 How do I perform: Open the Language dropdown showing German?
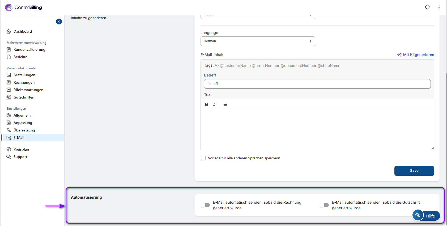click(x=258, y=41)
